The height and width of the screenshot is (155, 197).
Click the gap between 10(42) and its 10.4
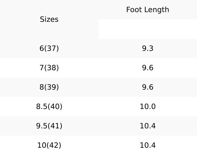(98, 145)
